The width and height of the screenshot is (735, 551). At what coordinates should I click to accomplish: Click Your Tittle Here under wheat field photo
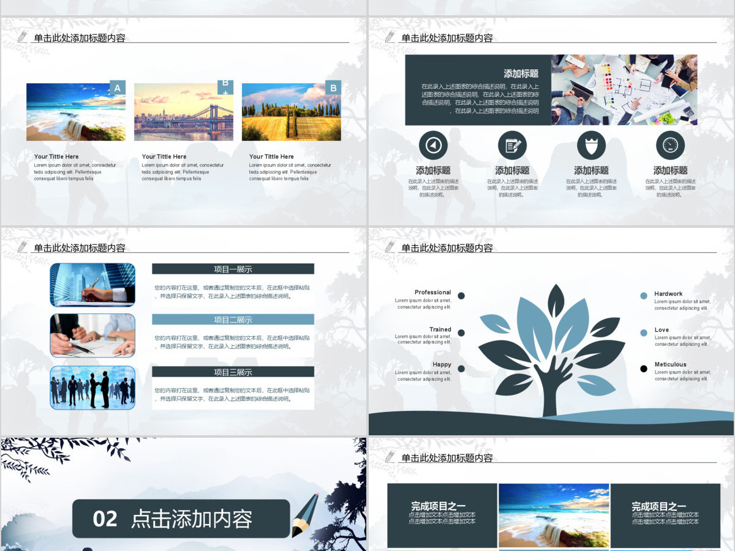click(271, 157)
